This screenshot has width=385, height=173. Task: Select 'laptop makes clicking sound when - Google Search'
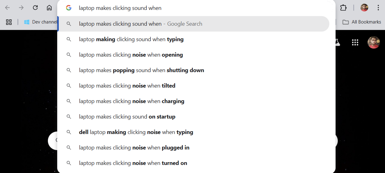coord(194,24)
